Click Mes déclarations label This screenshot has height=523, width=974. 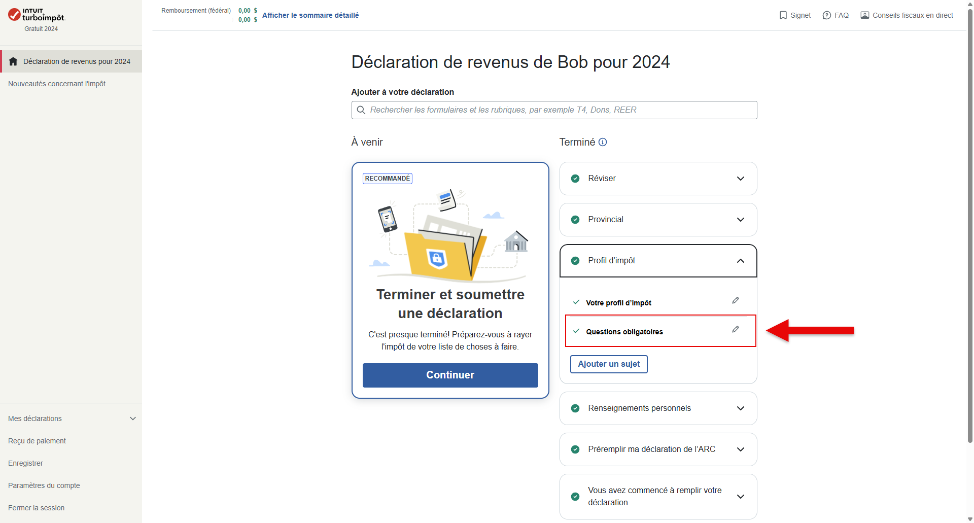(x=35, y=419)
